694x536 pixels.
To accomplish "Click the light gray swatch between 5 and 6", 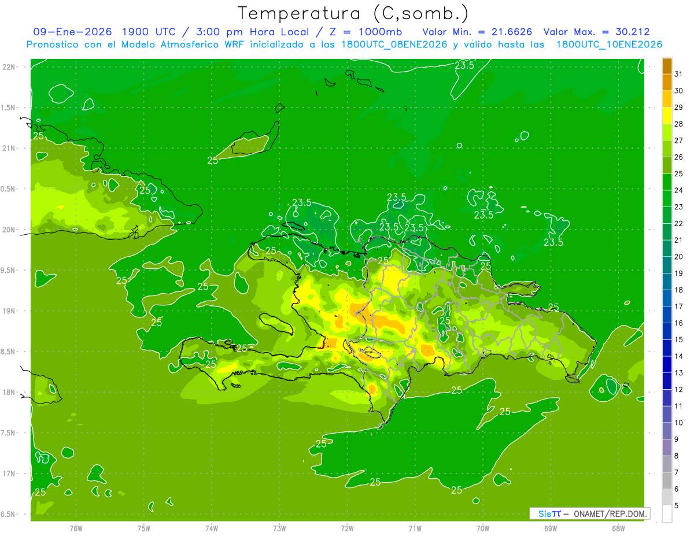I will coord(667,498).
